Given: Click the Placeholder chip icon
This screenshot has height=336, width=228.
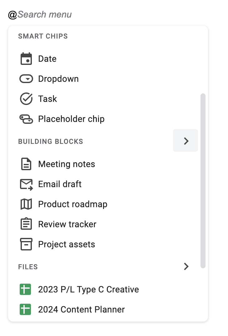Looking at the screenshot, I should click(x=26, y=119).
